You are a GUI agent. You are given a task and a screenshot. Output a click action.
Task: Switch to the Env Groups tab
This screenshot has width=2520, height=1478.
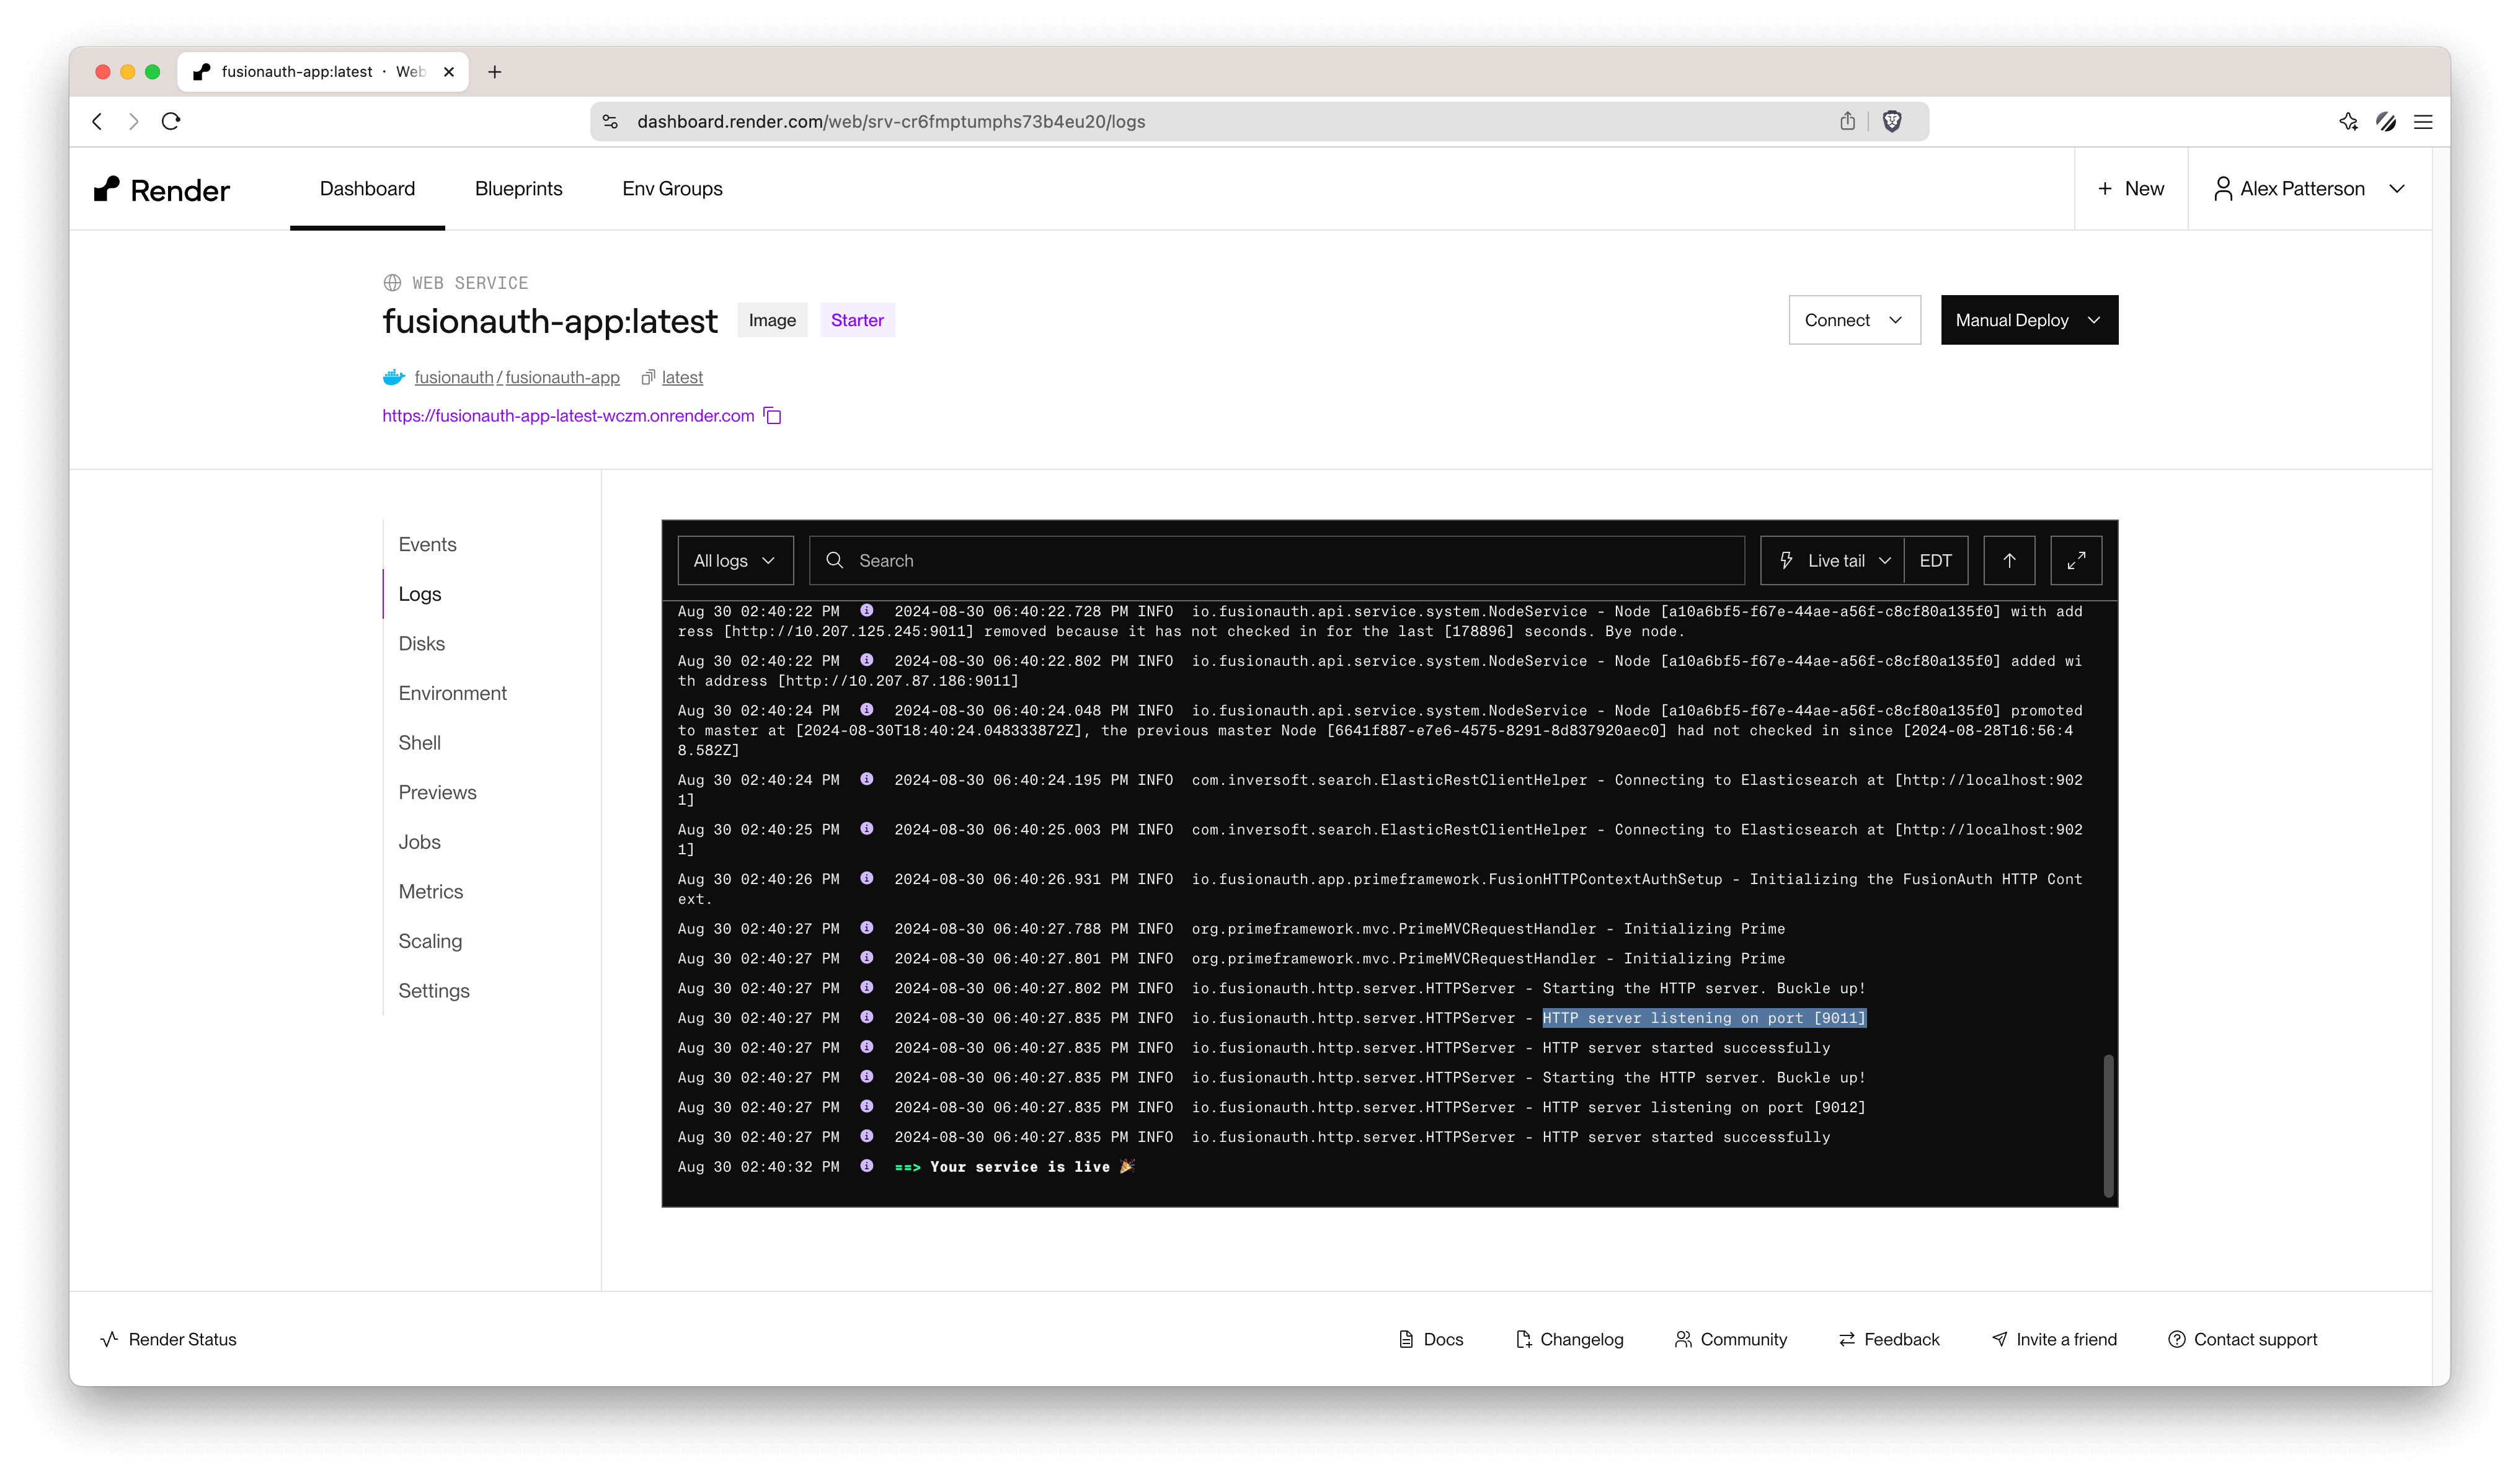click(672, 189)
